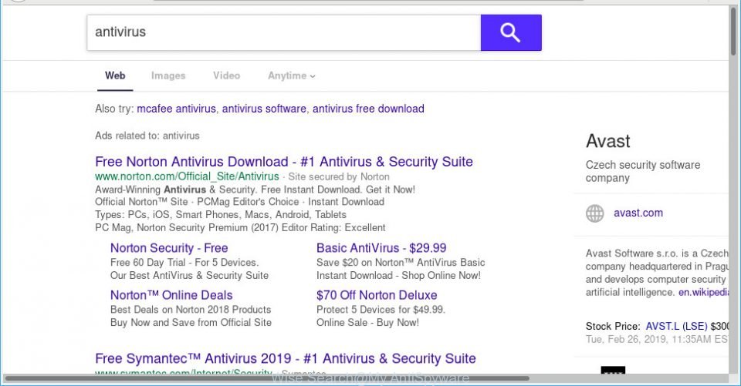Image resolution: width=741 pixels, height=386 pixels.
Task: Open Free Symantec™ Antivirus 2019 ad title
Action: click(286, 358)
